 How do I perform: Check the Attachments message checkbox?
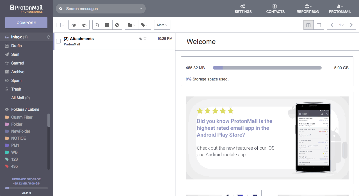[58, 41]
